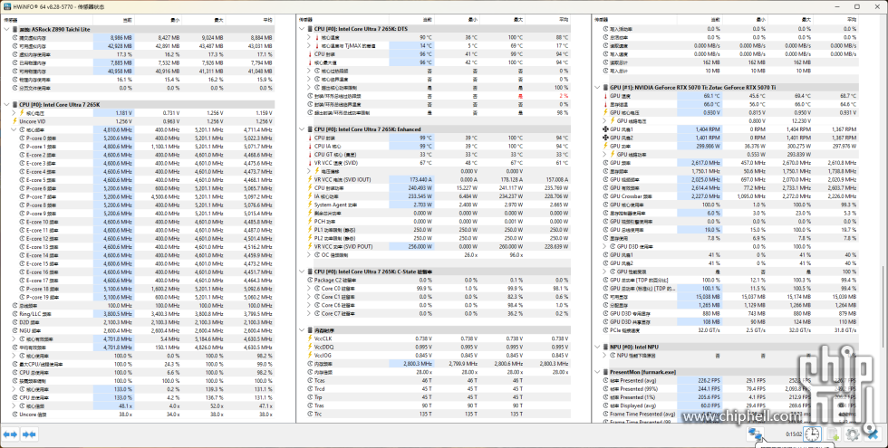Screen dimensions: 888x448
Task: Click the HWiNFO app icon in title bar
Action: 7,6
